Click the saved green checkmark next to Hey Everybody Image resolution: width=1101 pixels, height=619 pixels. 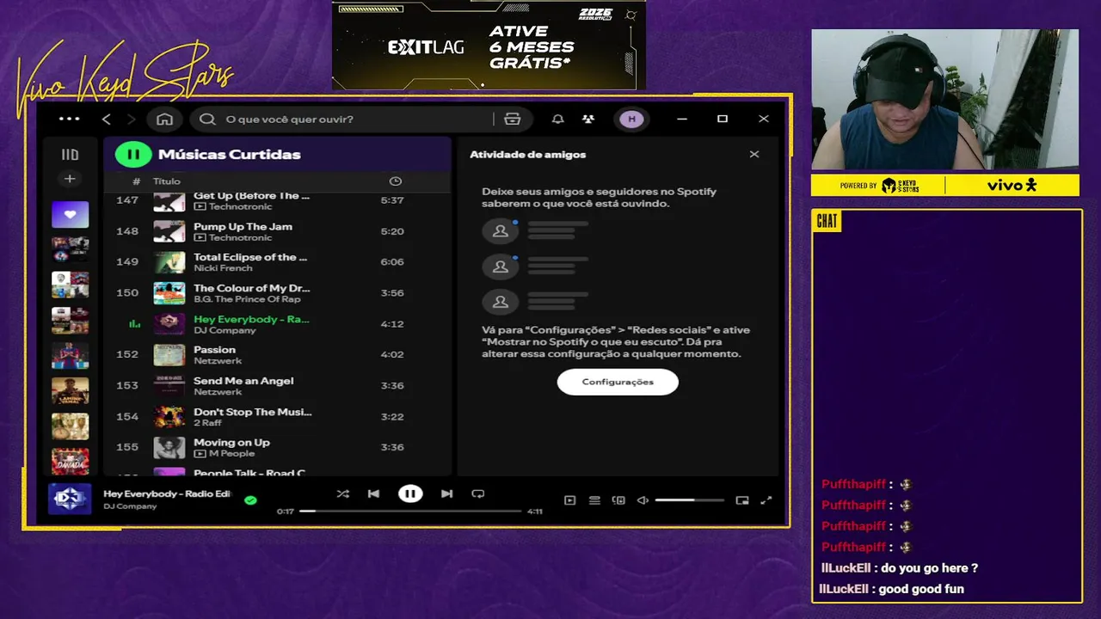click(x=250, y=499)
